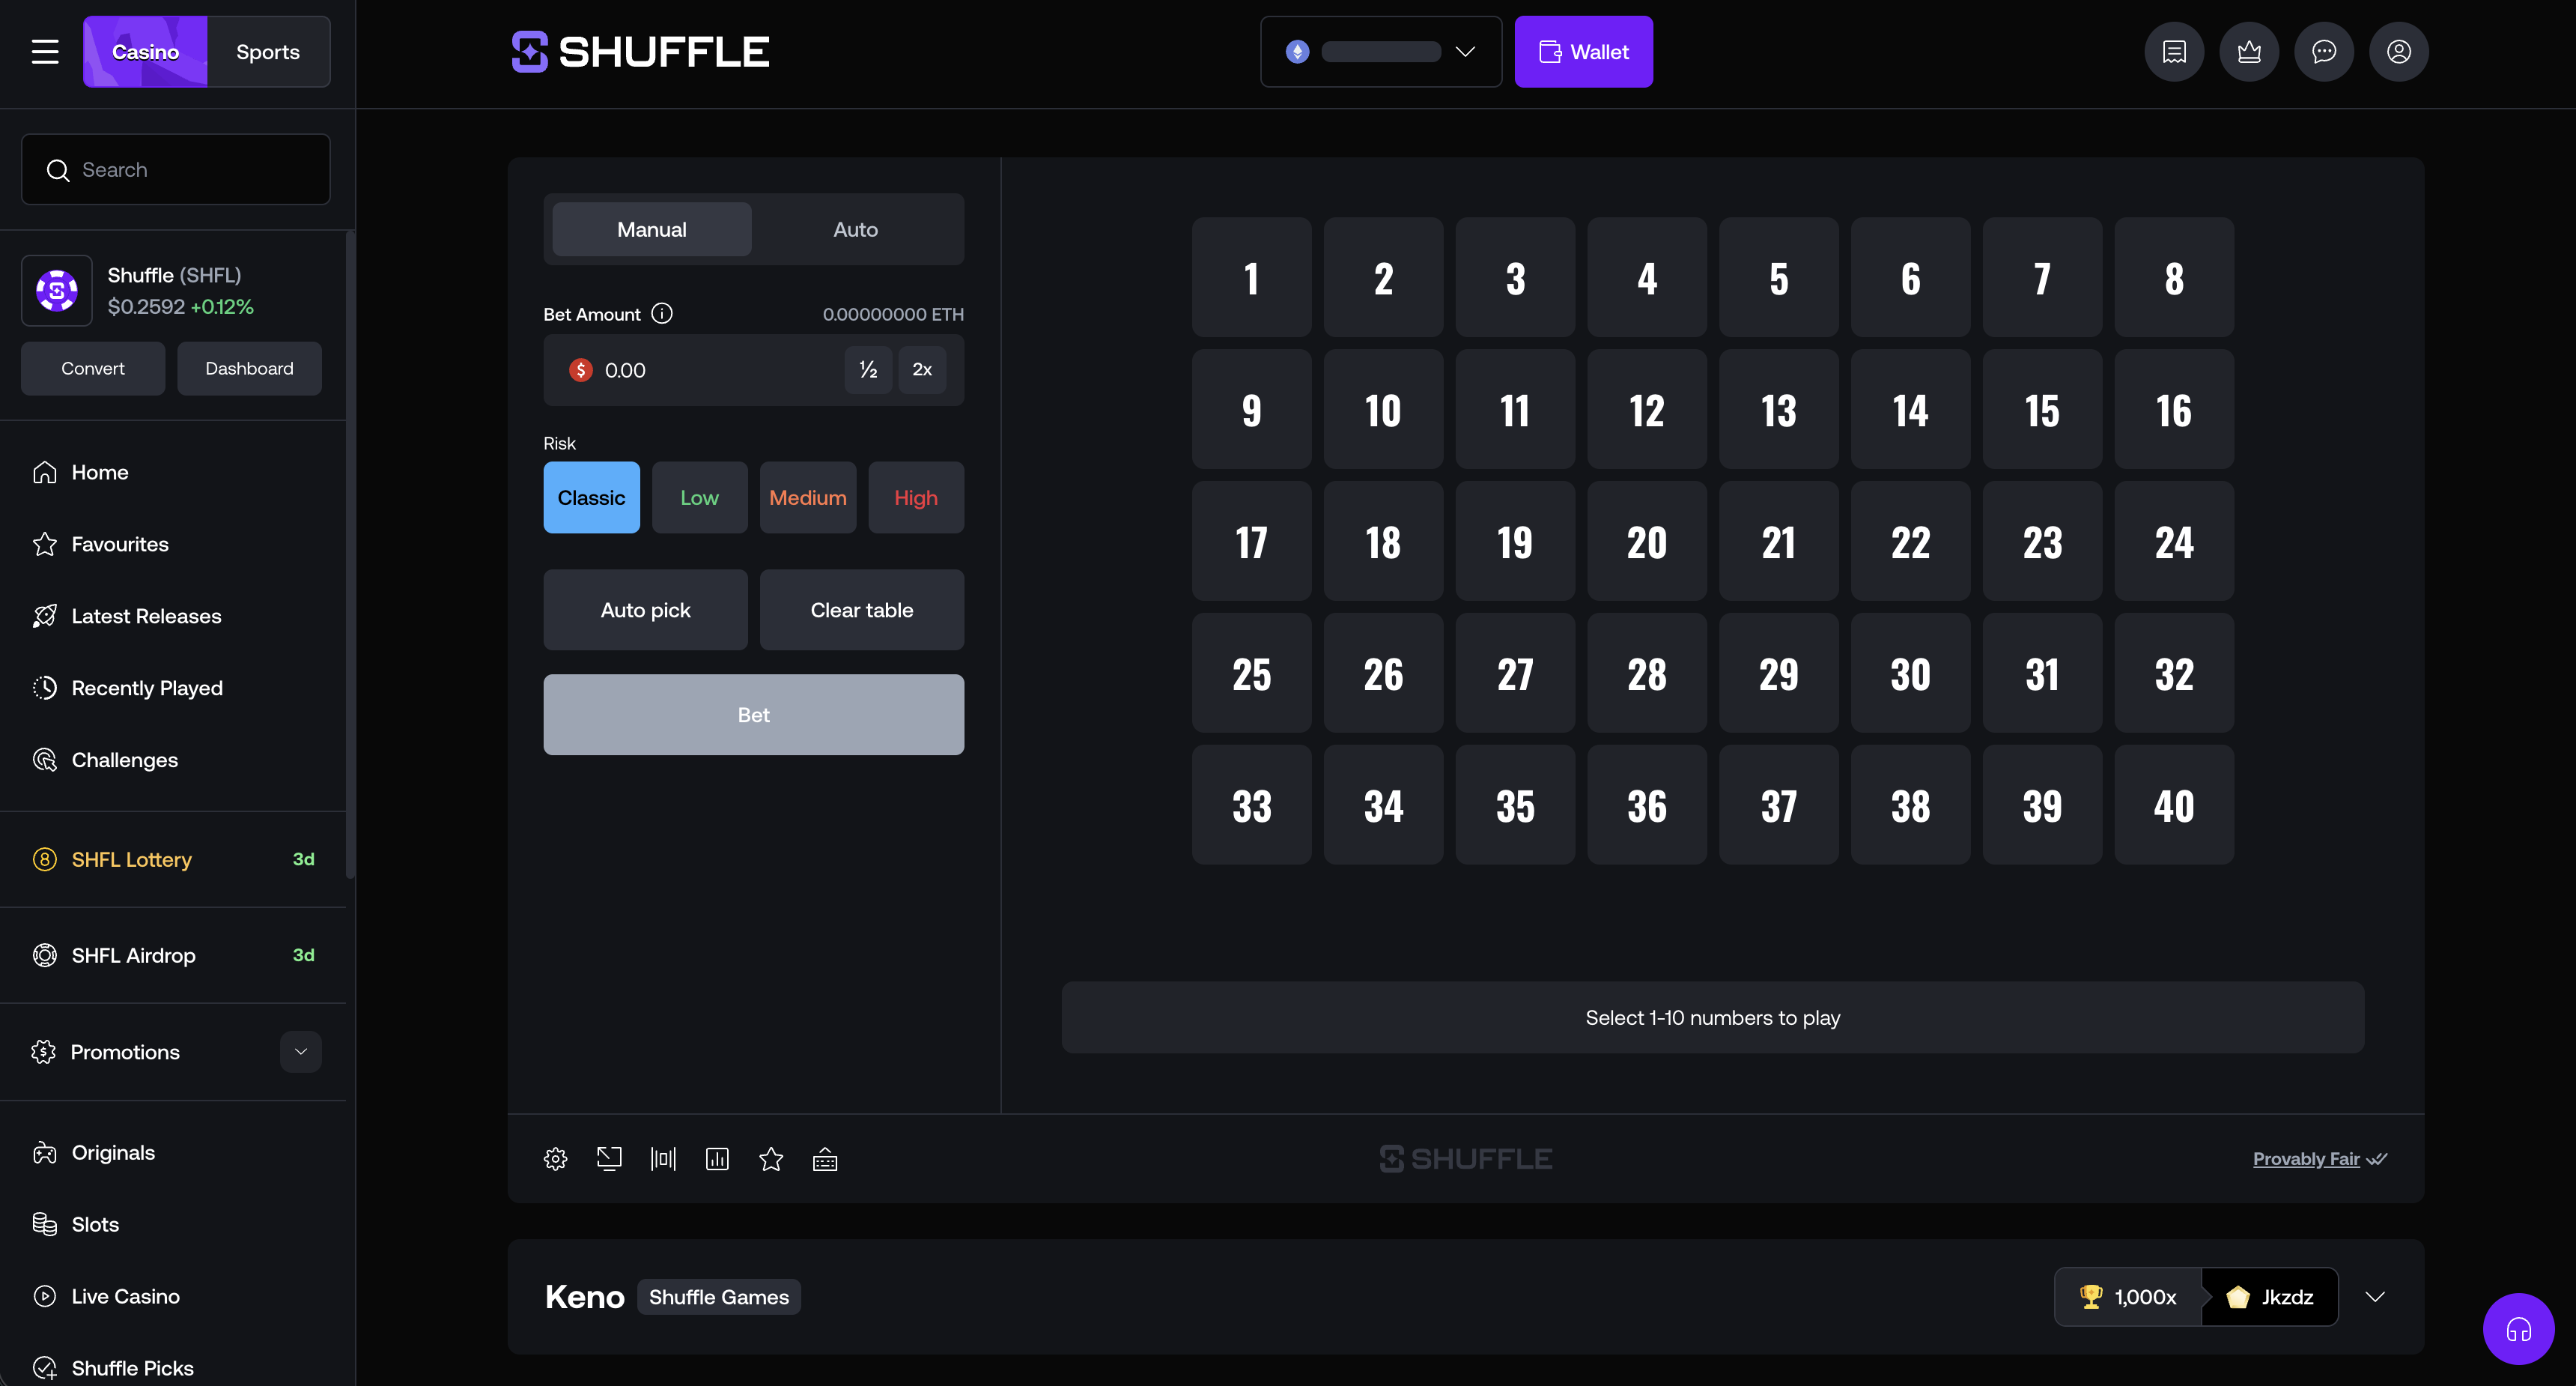This screenshot has height=1386, width=2576.
Task: Click the Shuffle Games provider tag
Action: [719, 1297]
